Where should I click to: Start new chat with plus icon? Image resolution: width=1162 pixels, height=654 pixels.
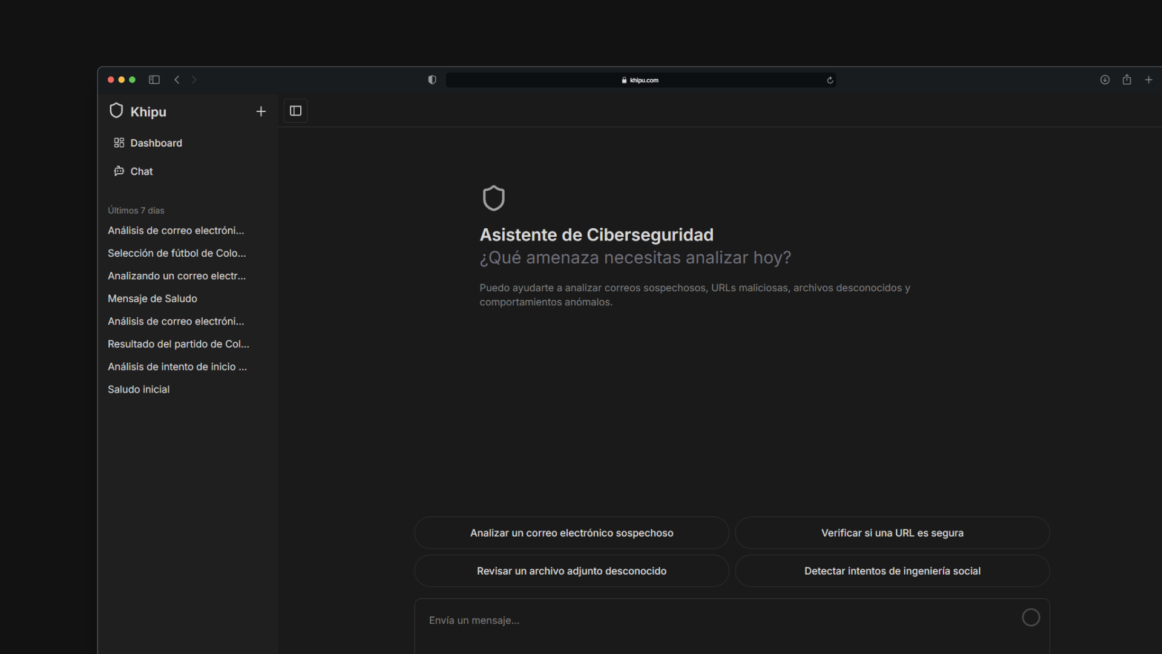261,111
